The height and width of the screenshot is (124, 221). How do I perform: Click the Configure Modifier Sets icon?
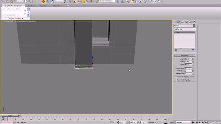click(193, 50)
